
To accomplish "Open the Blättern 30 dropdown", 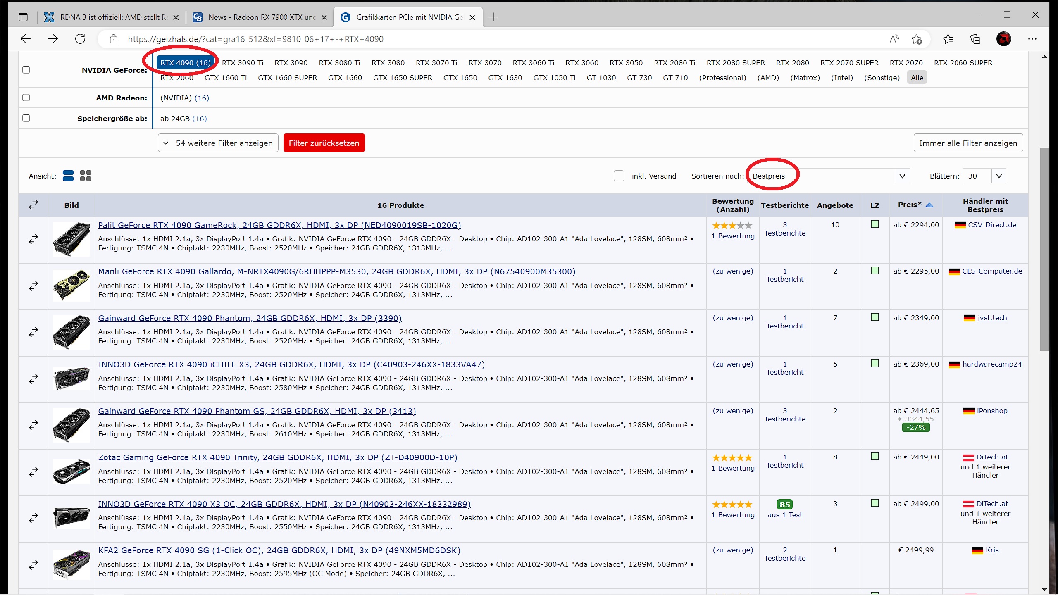I will pyautogui.click(x=984, y=176).
